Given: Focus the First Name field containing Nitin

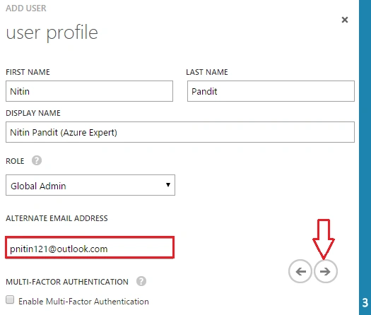Looking at the screenshot, I should click(90, 91).
